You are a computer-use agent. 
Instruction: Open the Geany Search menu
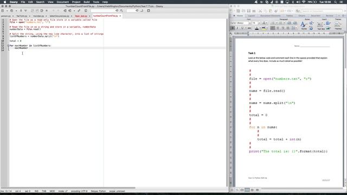click(40, 2)
